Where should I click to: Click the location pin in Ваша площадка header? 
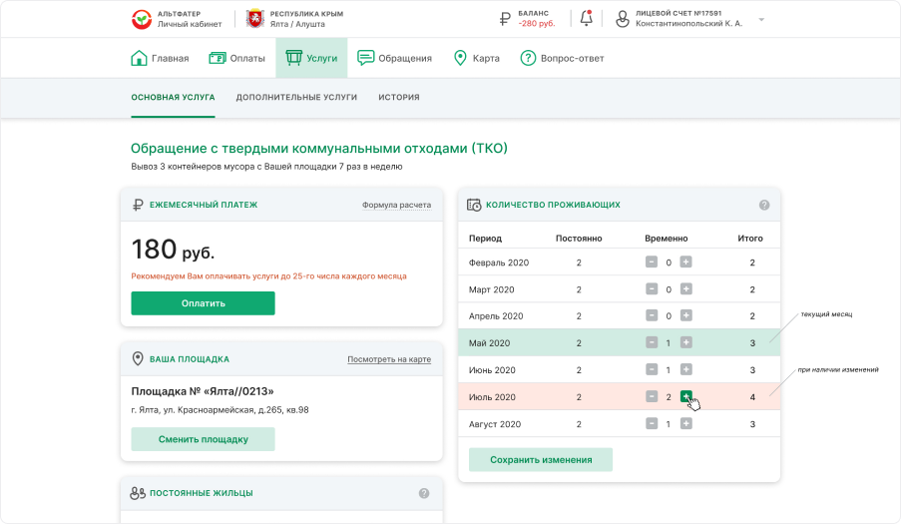coord(138,358)
